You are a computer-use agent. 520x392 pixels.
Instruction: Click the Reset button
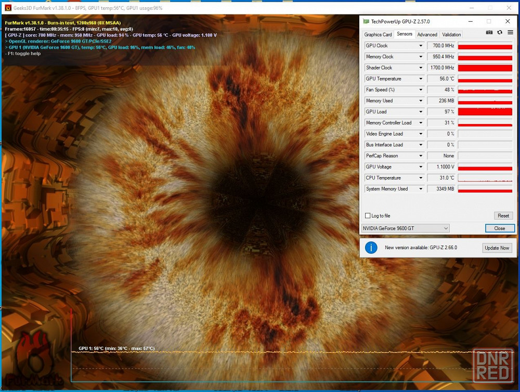click(x=503, y=216)
